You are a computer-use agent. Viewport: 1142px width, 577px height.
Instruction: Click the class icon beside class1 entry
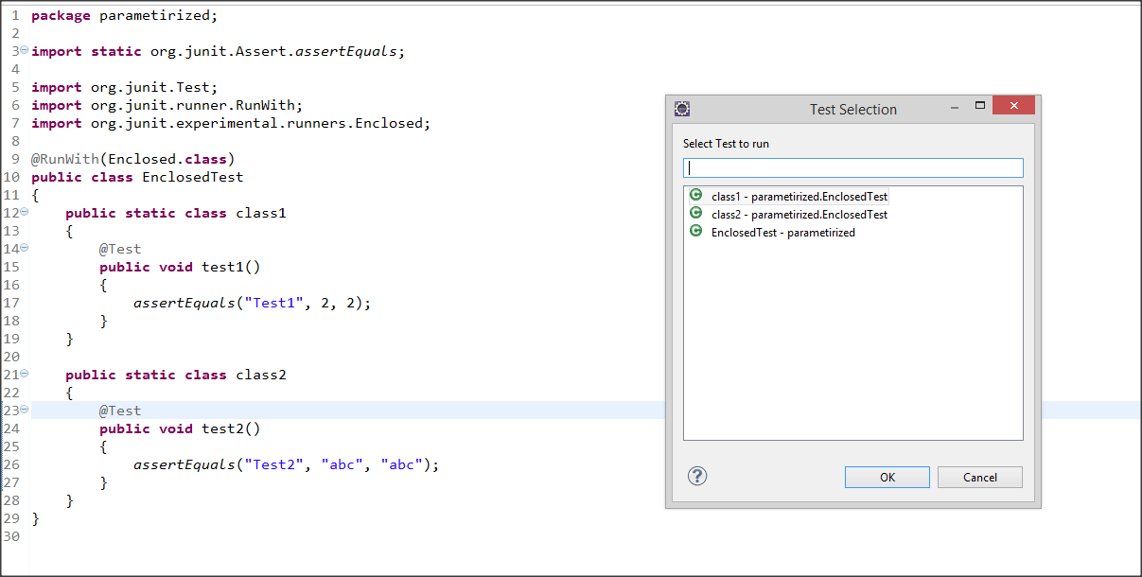coord(696,196)
